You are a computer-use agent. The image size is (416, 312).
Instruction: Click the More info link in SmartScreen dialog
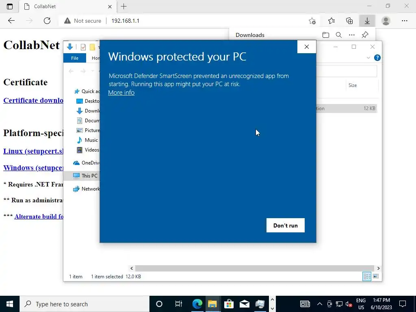pos(121,93)
